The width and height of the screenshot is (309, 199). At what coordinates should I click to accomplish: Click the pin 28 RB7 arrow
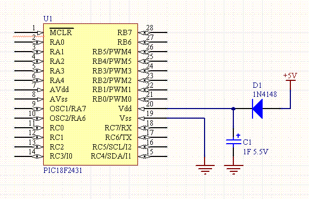click(x=141, y=33)
